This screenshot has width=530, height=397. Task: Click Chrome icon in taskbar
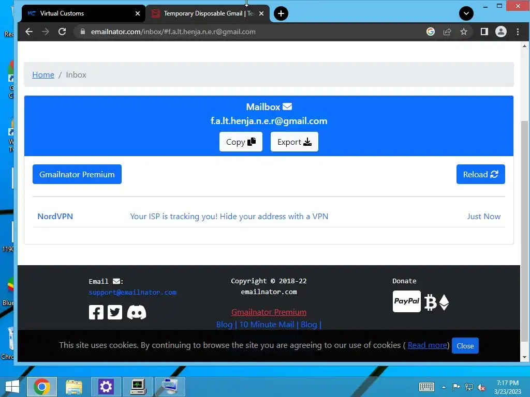42,387
